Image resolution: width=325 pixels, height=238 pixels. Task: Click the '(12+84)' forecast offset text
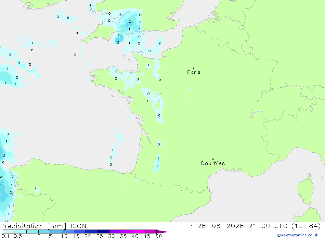306,226
